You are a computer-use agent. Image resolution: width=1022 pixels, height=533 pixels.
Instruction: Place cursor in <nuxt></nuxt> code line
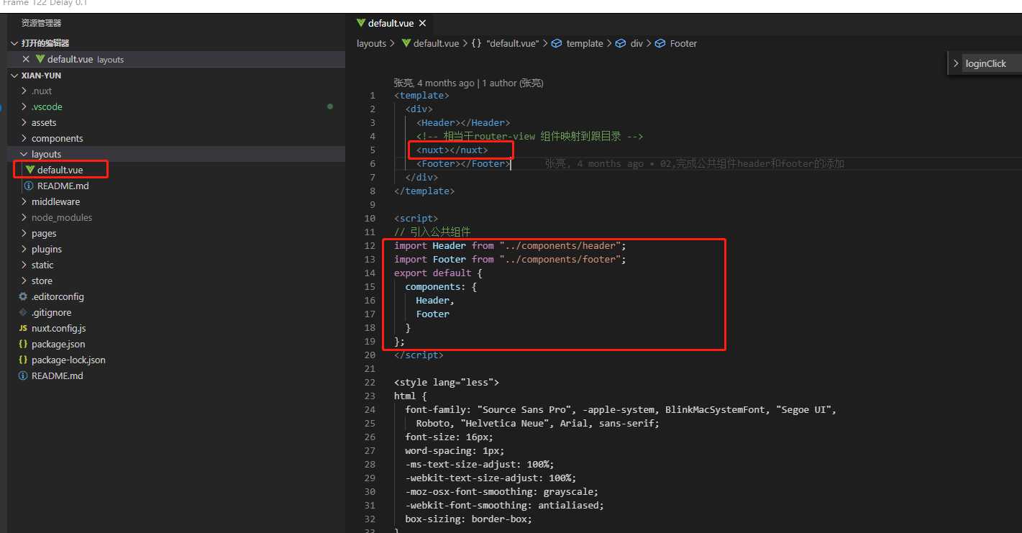(x=452, y=150)
